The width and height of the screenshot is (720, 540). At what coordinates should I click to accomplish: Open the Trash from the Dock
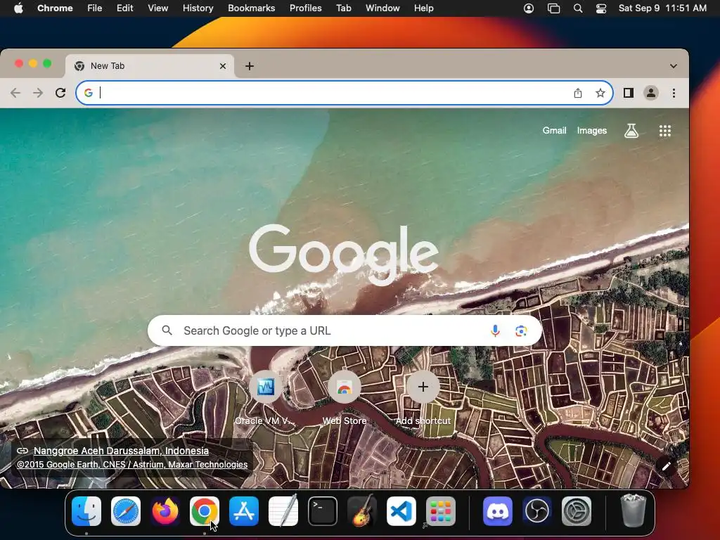[634, 510]
